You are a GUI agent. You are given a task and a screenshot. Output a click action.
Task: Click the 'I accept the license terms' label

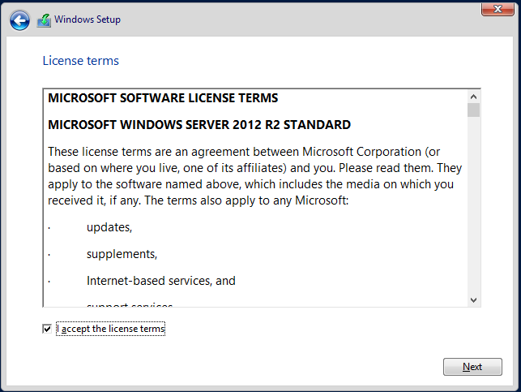pyautogui.click(x=111, y=329)
